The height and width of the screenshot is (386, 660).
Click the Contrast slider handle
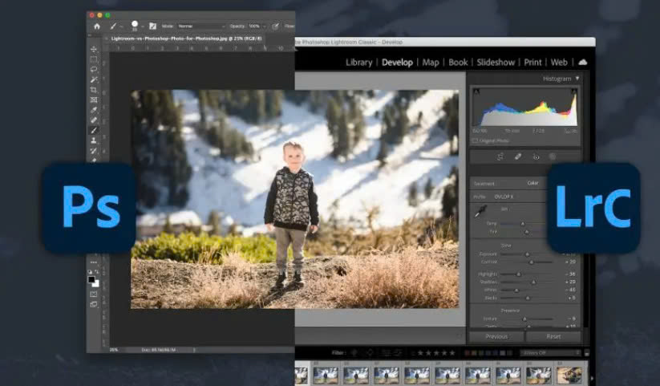tap(531, 262)
